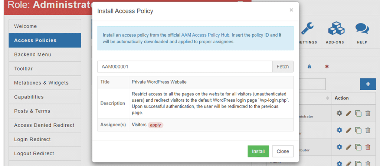Toggle the apply badge next to Visitors

pos(155,125)
